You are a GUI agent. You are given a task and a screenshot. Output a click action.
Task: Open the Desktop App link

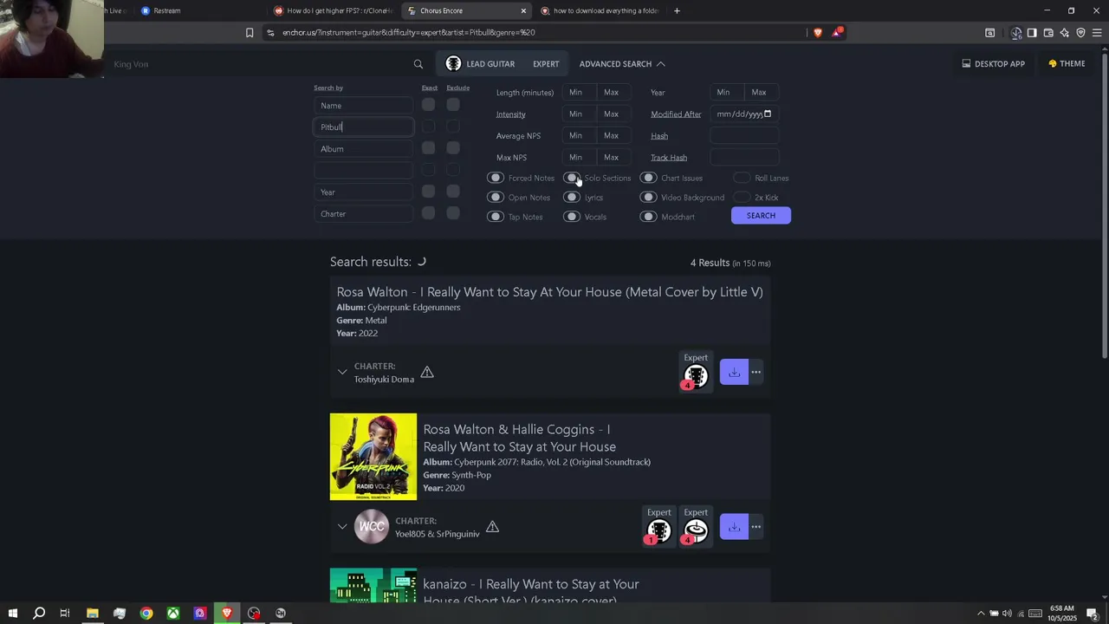click(993, 64)
